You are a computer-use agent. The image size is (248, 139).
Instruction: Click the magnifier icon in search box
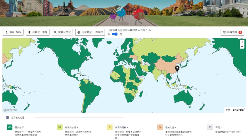click(55, 32)
